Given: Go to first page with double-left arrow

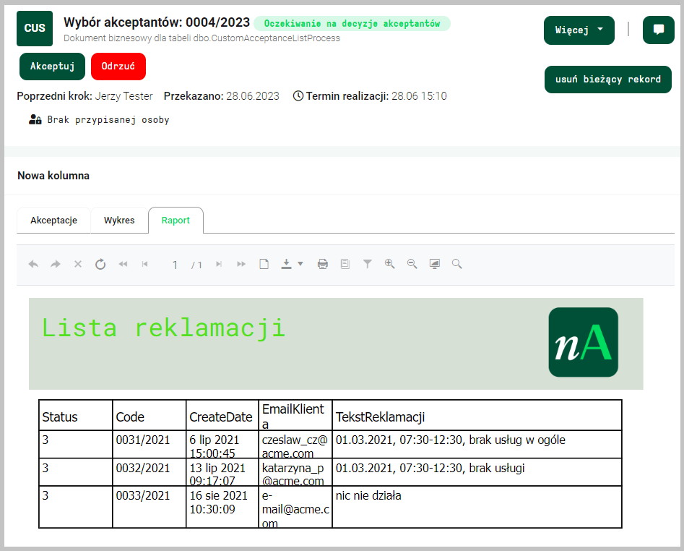Looking at the screenshot, I should 123,264.
